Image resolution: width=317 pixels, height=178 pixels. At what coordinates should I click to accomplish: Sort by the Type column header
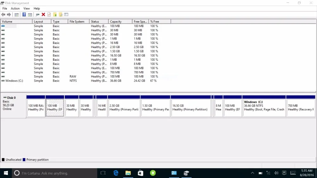point(60,21)
